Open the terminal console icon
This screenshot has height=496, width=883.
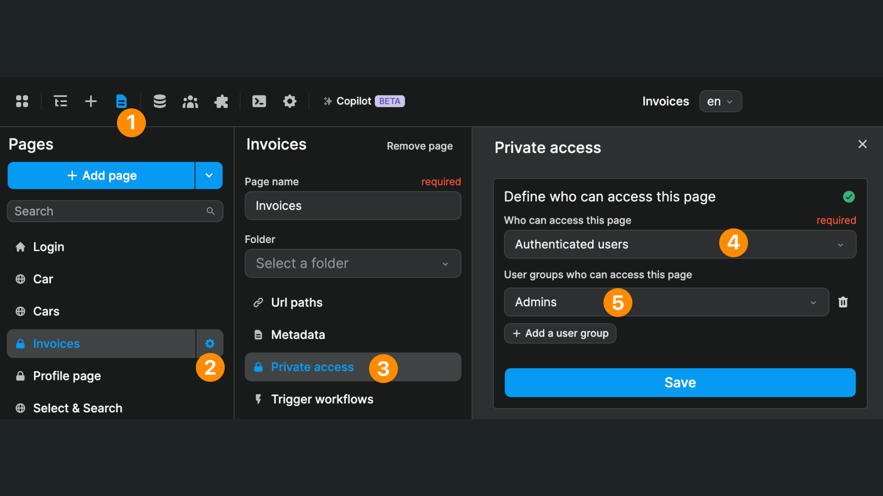259,101
